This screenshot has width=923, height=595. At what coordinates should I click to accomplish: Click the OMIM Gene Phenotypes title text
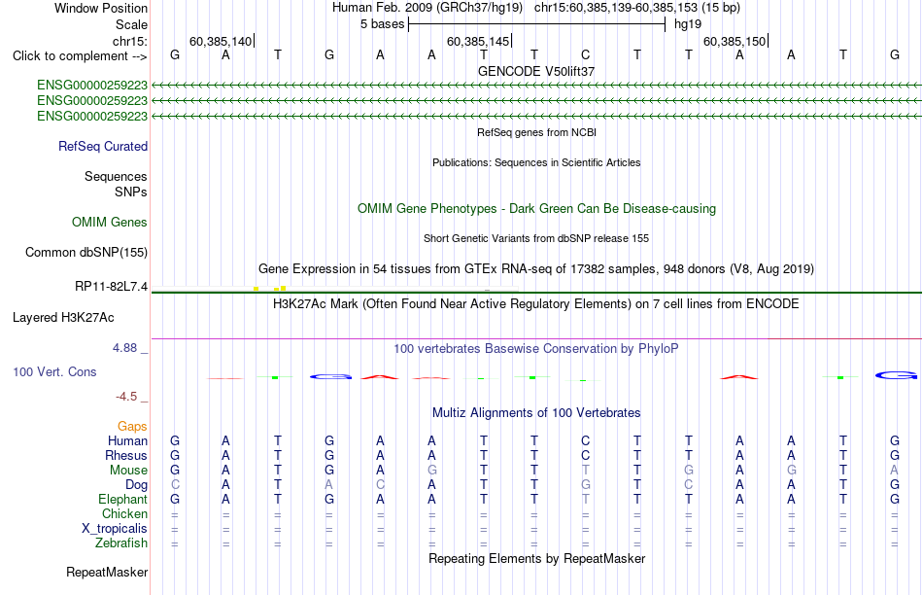tap(537, 209)
